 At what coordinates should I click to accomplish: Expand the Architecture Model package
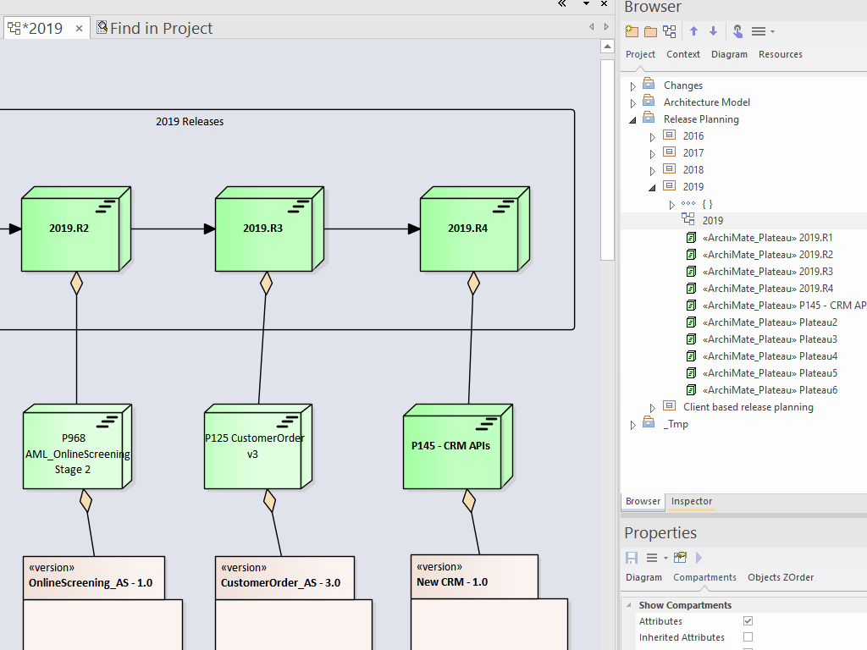coord(633,102)
